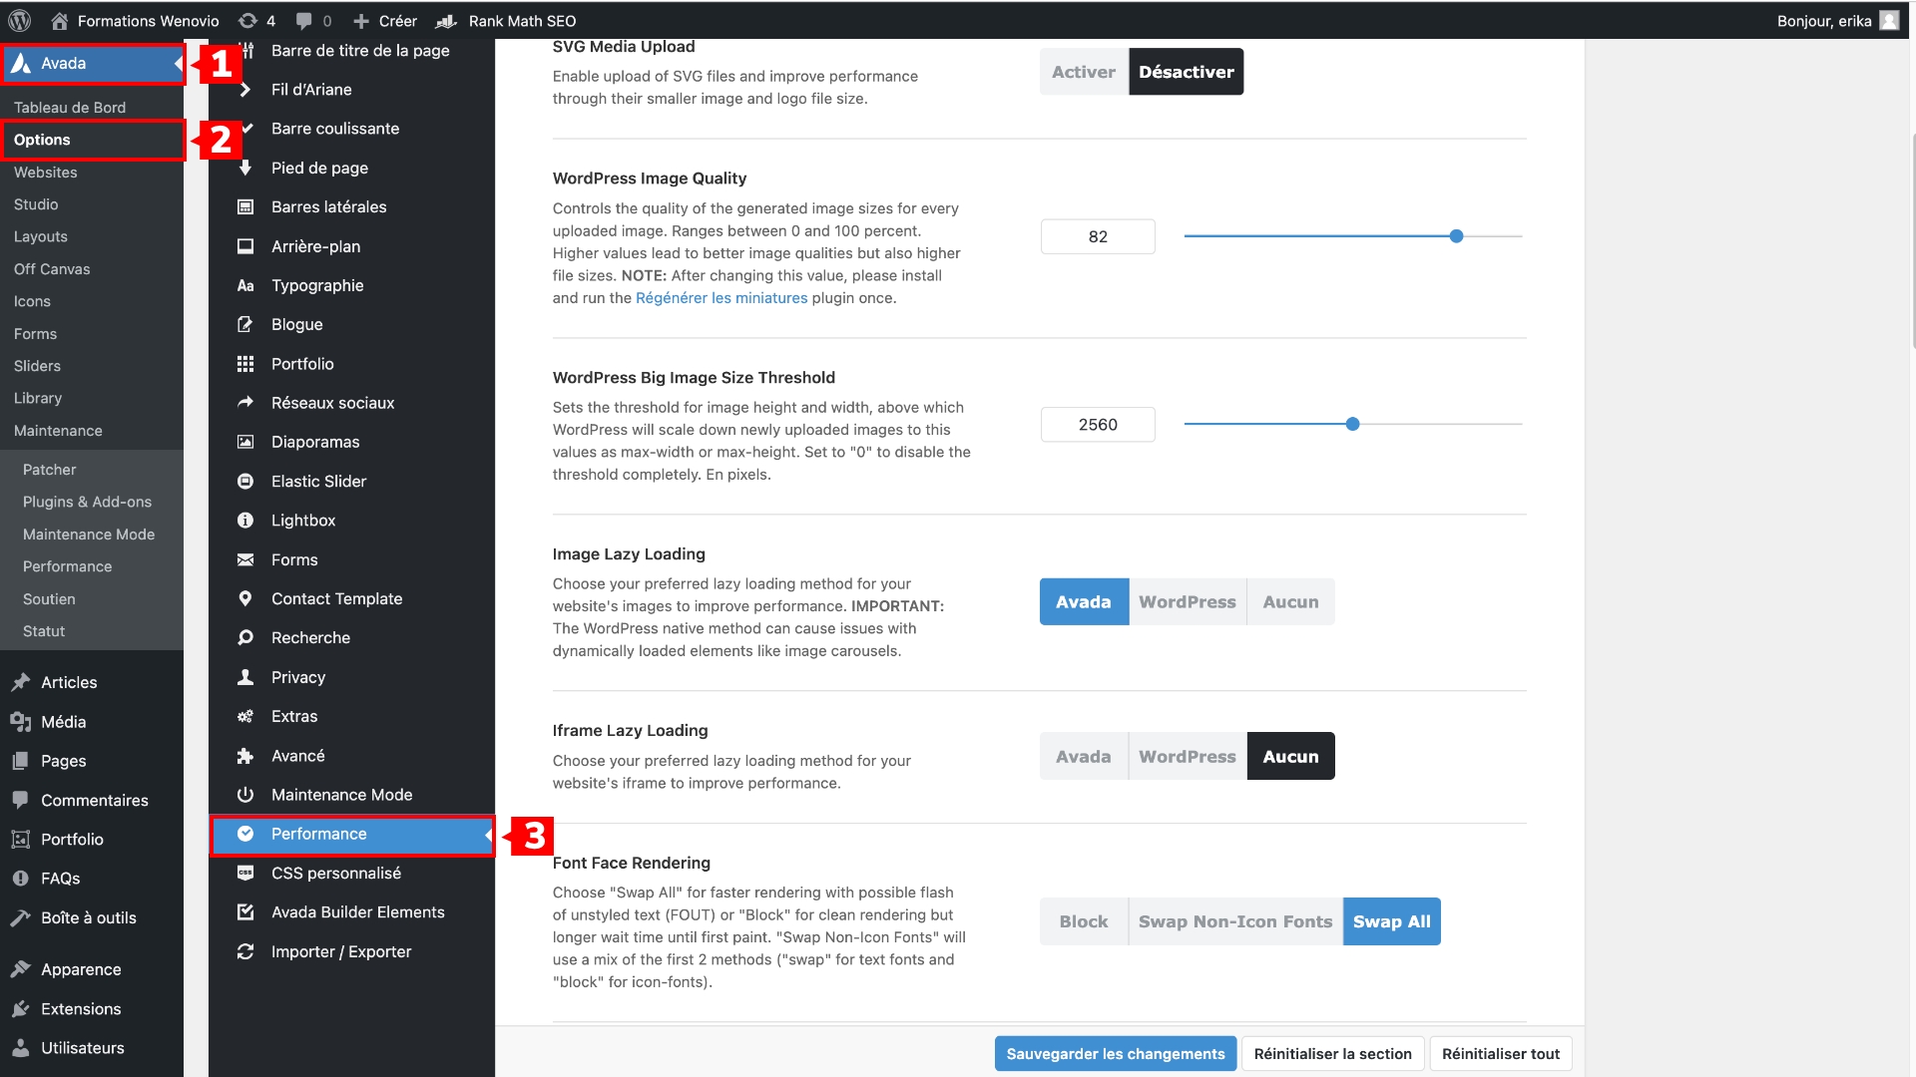Click Réinitialiser tout button

(x=1501, y=1054)
